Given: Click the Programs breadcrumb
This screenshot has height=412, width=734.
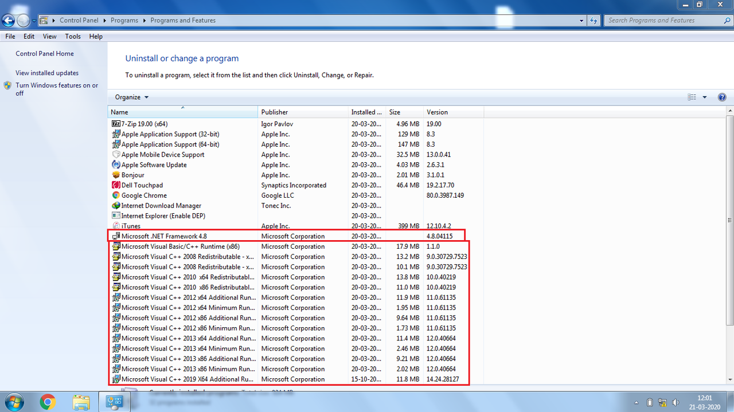Looking at the screenshot, I should click(x=124, y=21).
